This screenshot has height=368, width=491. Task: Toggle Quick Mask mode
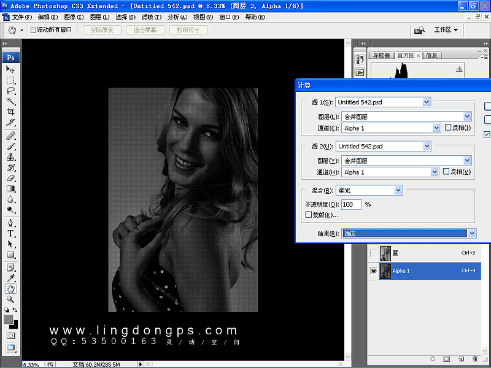(10, 335)
